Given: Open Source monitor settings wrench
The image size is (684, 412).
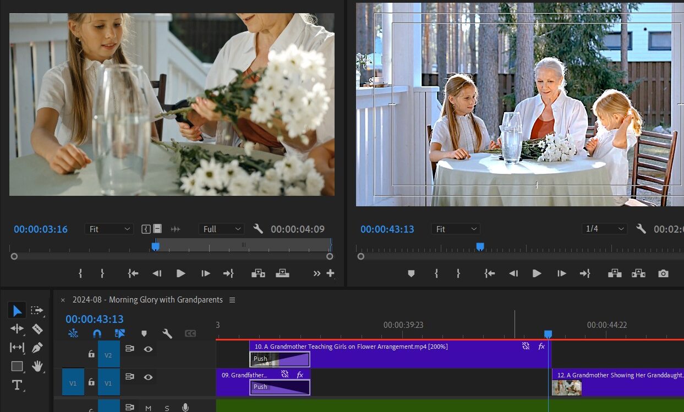Looking at the screenshot, I should click(x=258, y=229).
